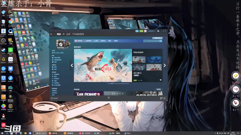The width and height of the screenshot is (241, 135).
Task: Expand the 类别 categories menu
Action: [96, 41]
